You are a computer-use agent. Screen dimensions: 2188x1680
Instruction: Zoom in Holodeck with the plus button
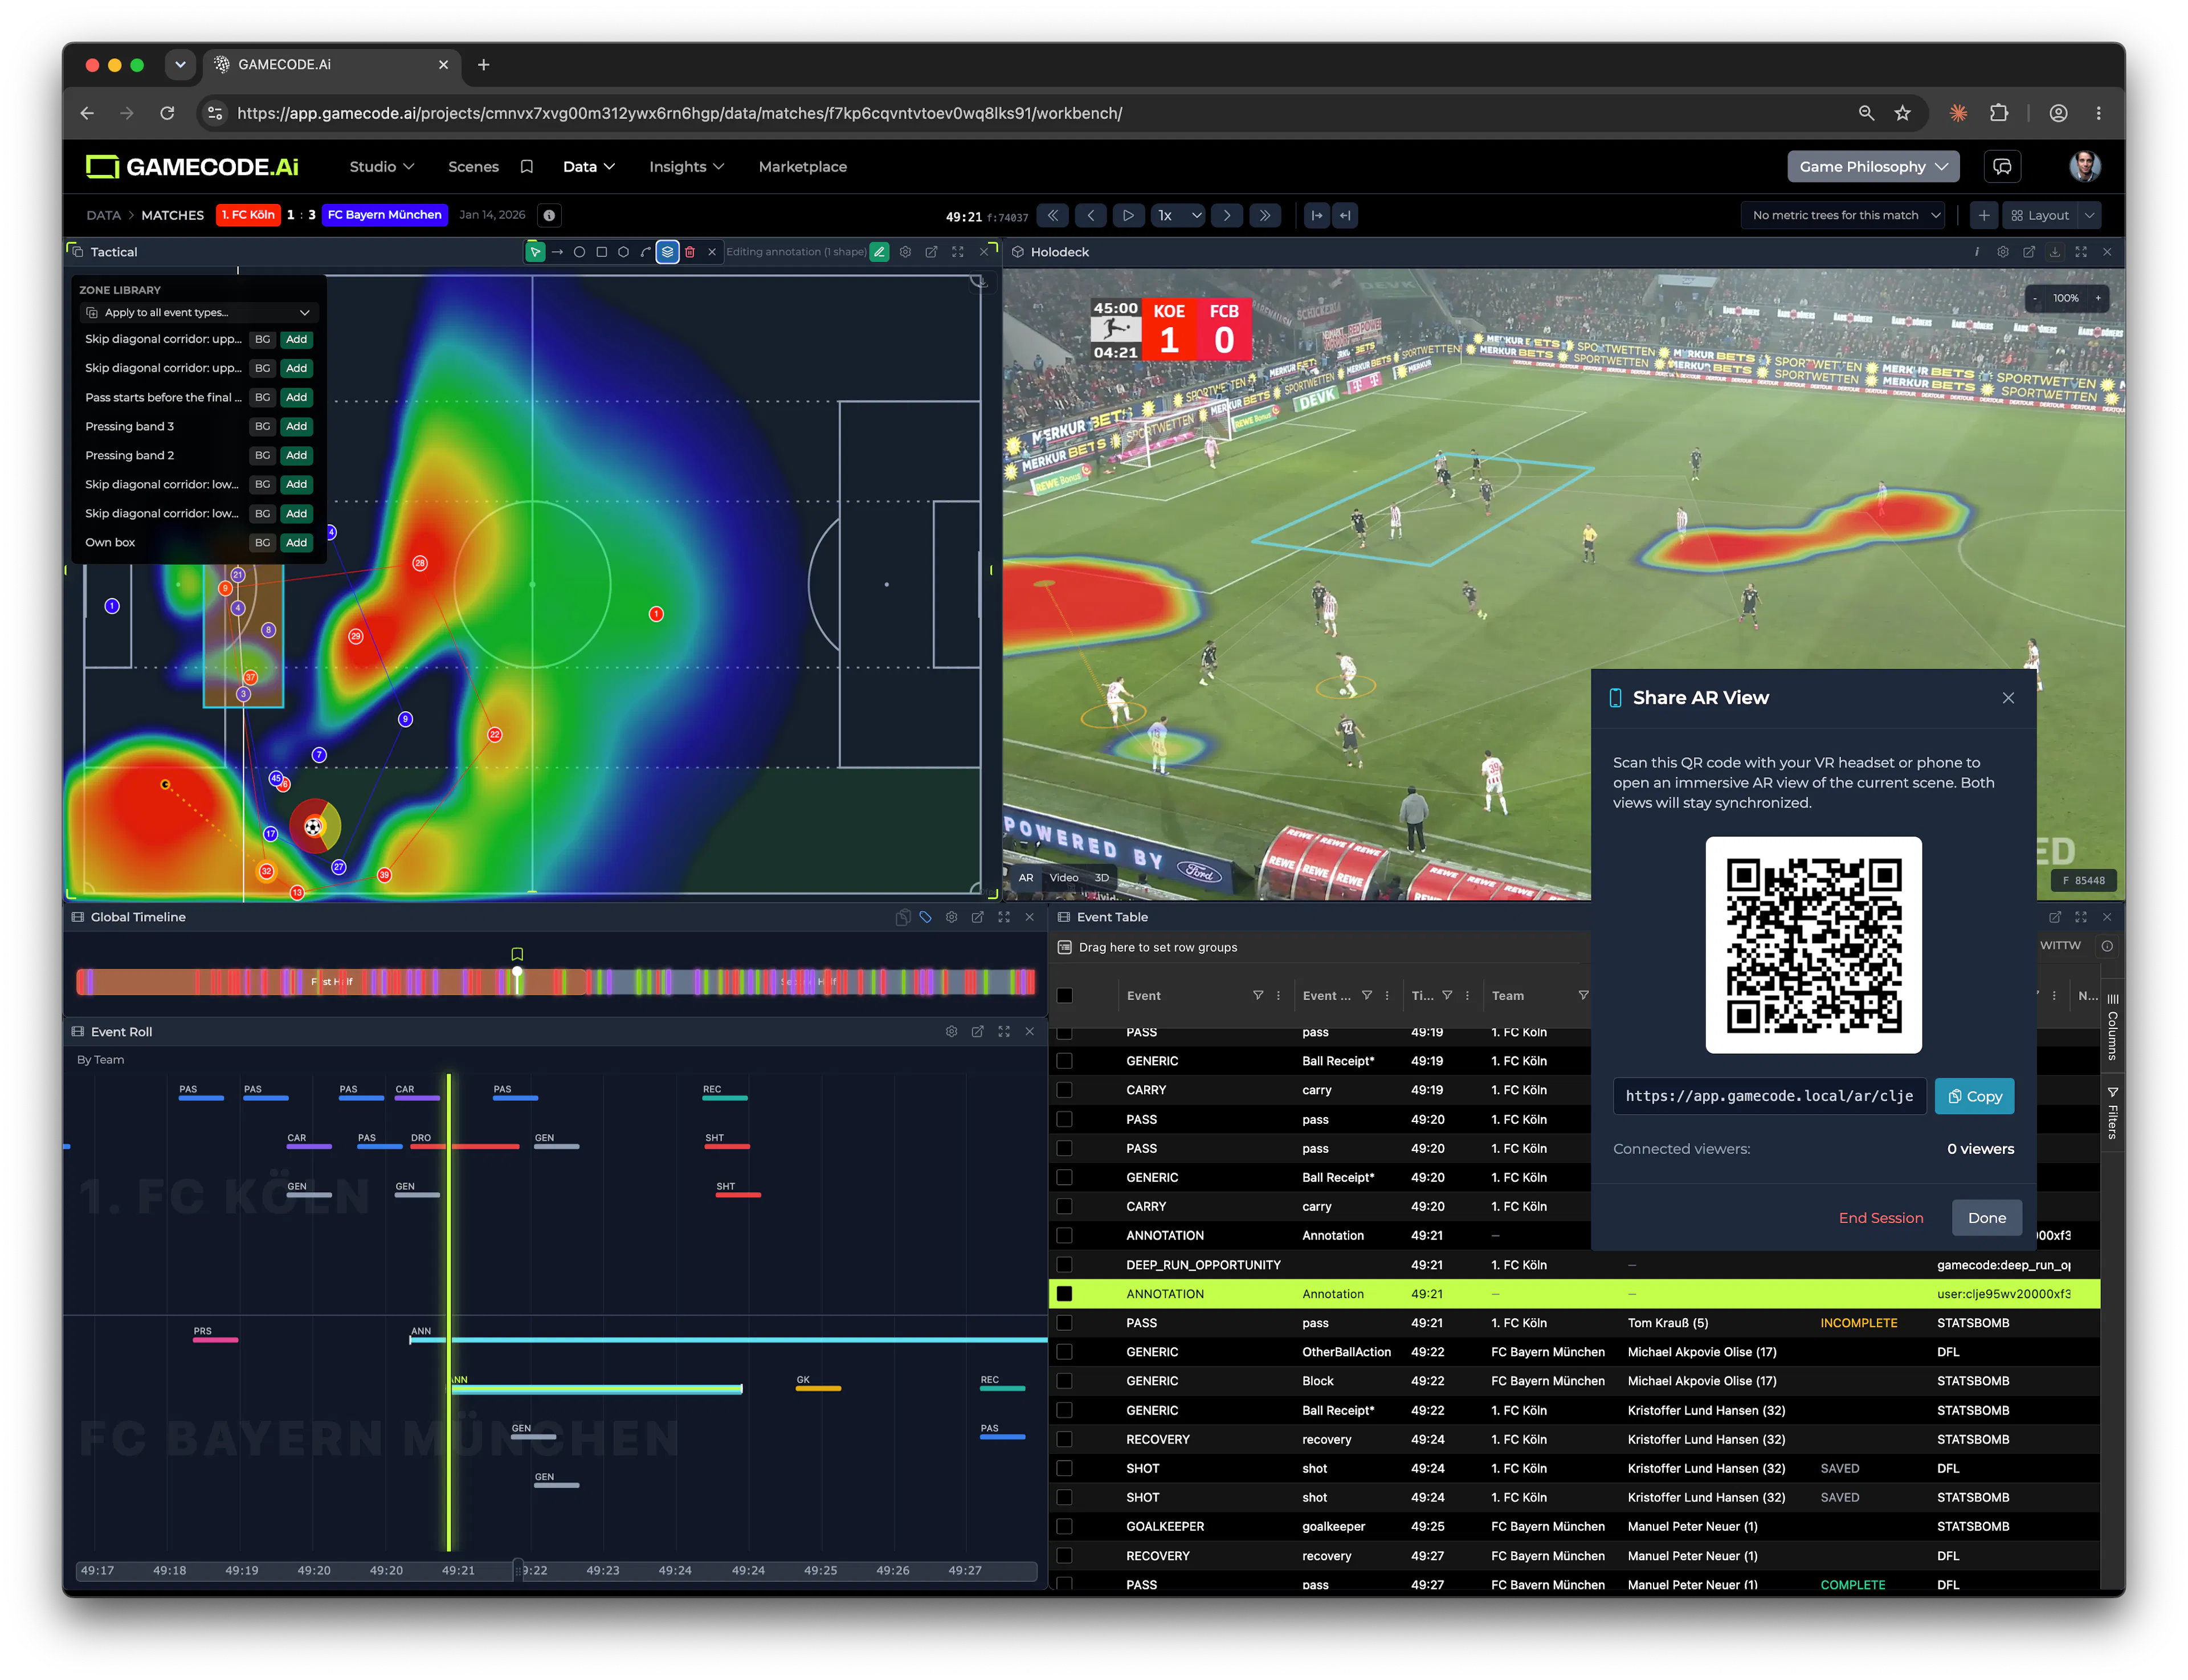coord(2097,298)
